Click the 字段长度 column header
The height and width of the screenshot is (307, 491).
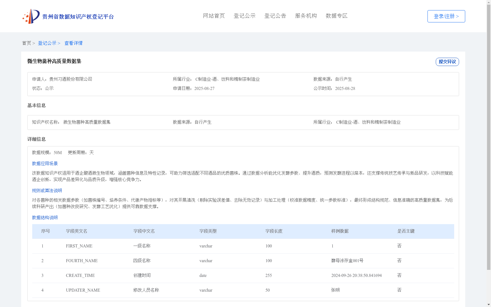click(274, 231)
